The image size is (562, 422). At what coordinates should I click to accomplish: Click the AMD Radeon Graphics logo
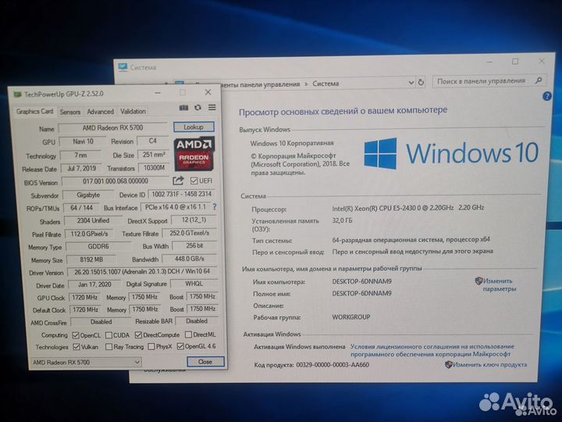(194, 154)
